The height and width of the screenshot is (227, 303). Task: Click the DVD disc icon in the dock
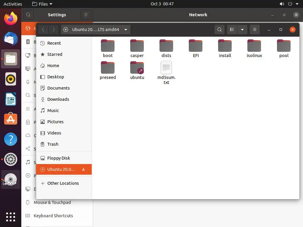click(11, 179)
